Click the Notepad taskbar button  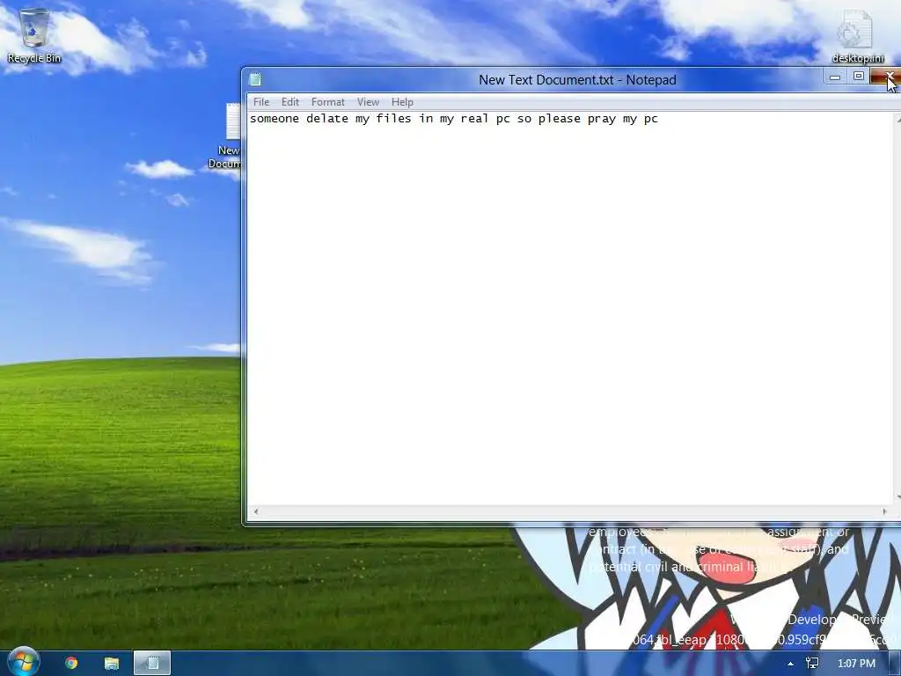(x=152, y=663)
